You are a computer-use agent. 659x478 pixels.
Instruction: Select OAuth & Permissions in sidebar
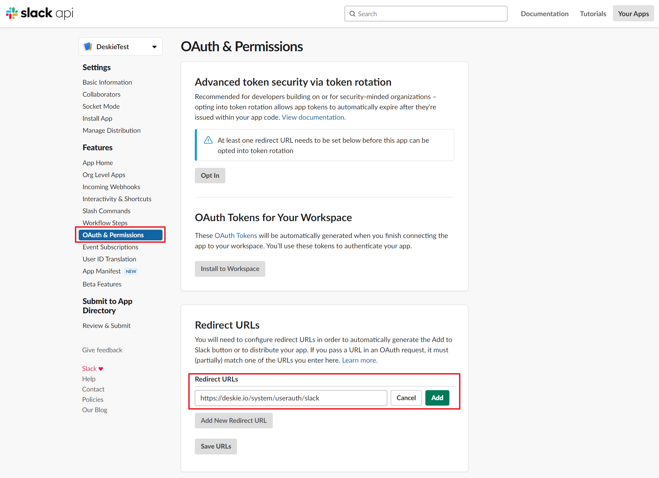120,235
